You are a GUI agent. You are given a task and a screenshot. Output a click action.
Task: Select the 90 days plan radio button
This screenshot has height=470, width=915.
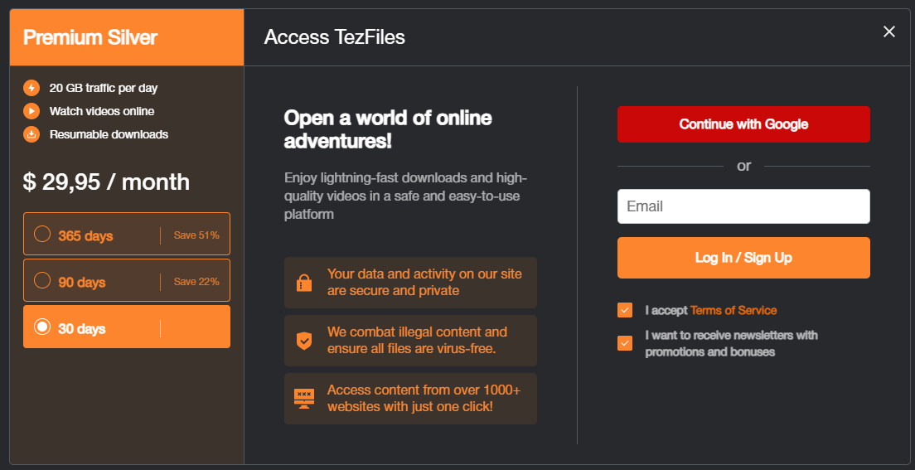tap(42, 280)
